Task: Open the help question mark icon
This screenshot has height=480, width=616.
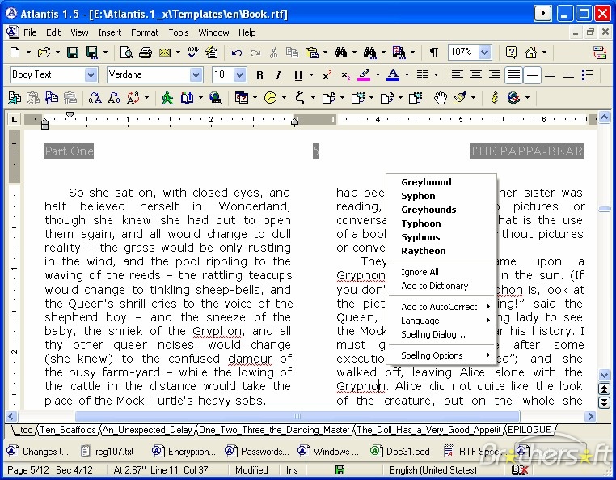Action: [511, 52]
